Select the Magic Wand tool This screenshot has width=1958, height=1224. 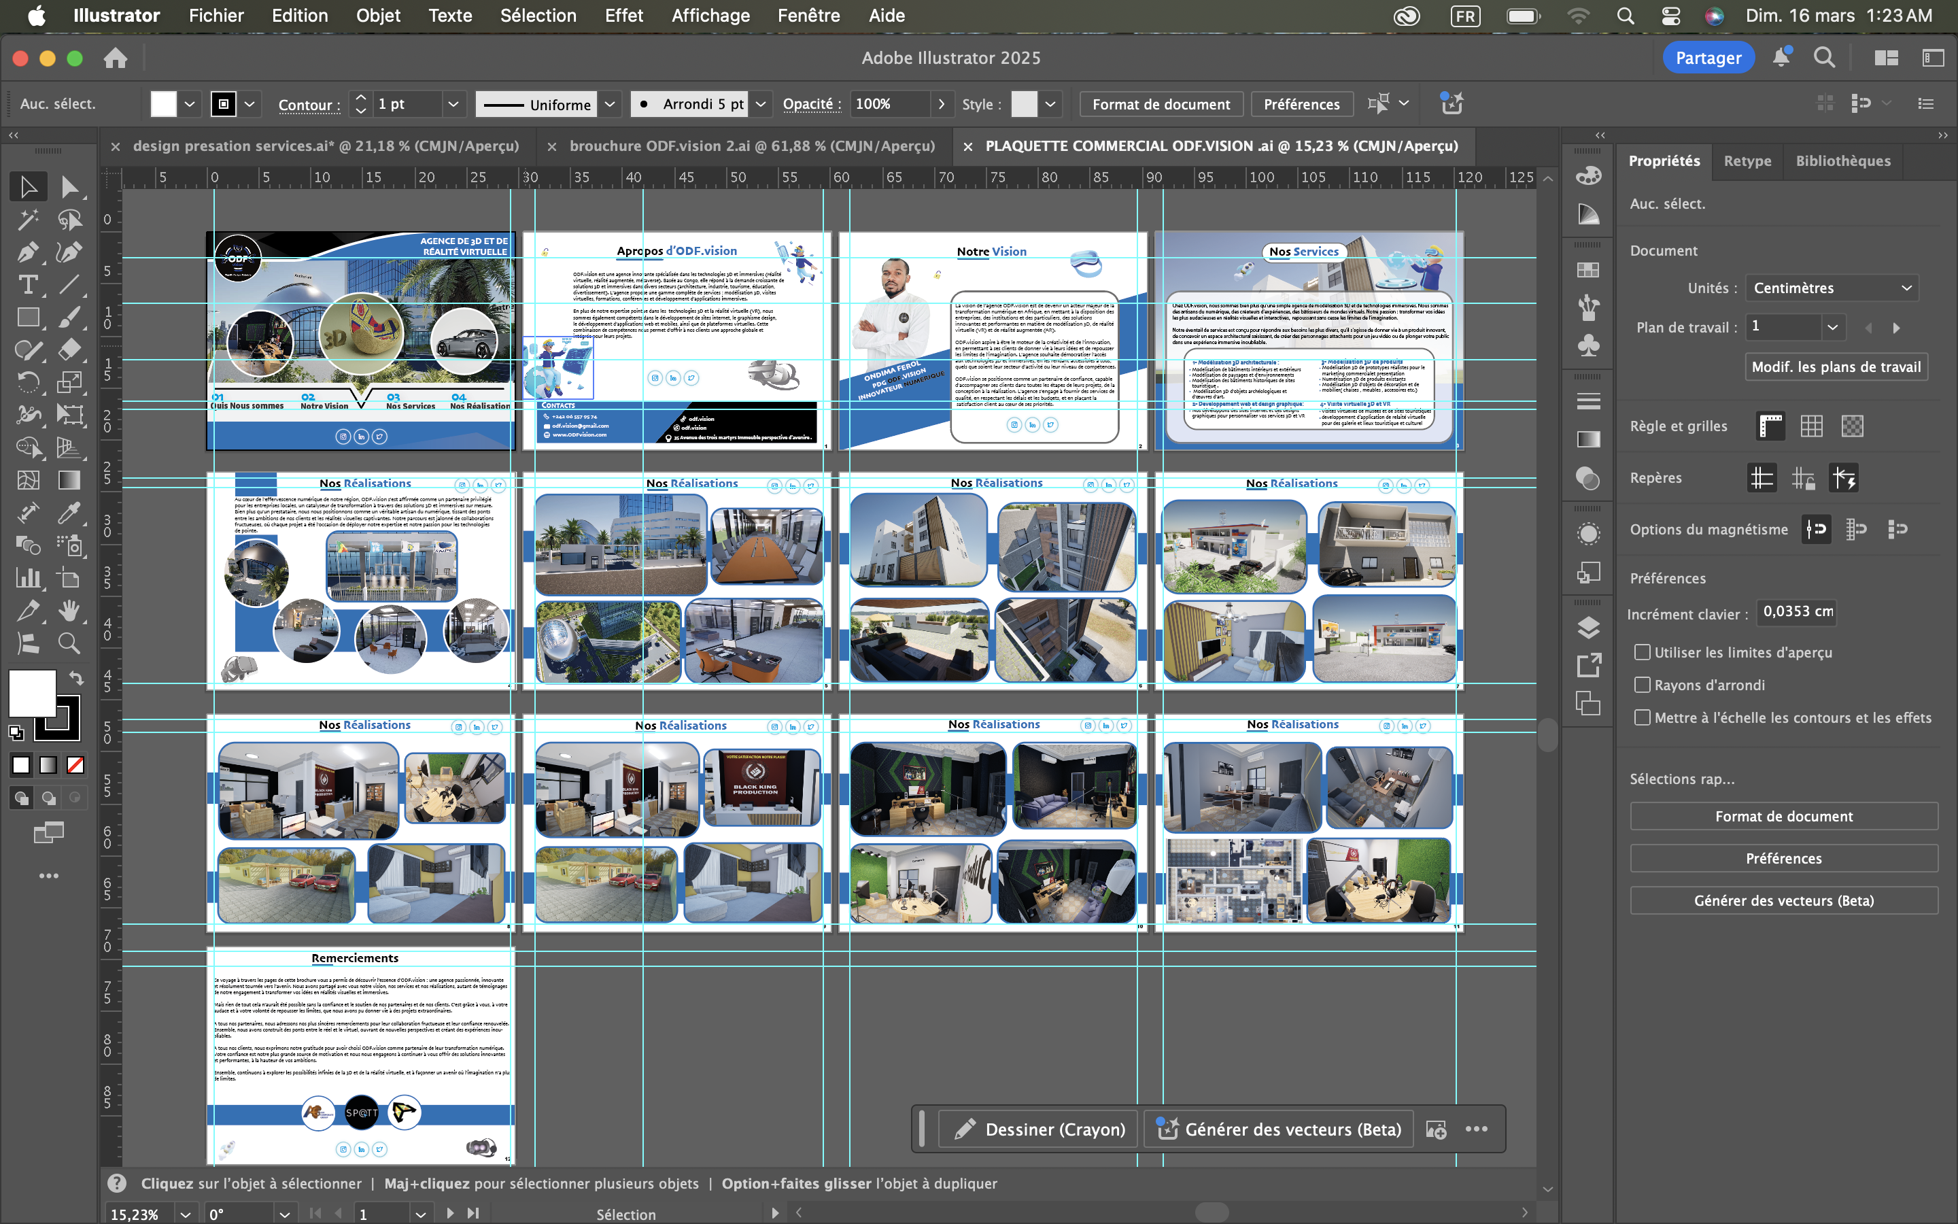tap(29, 220)
